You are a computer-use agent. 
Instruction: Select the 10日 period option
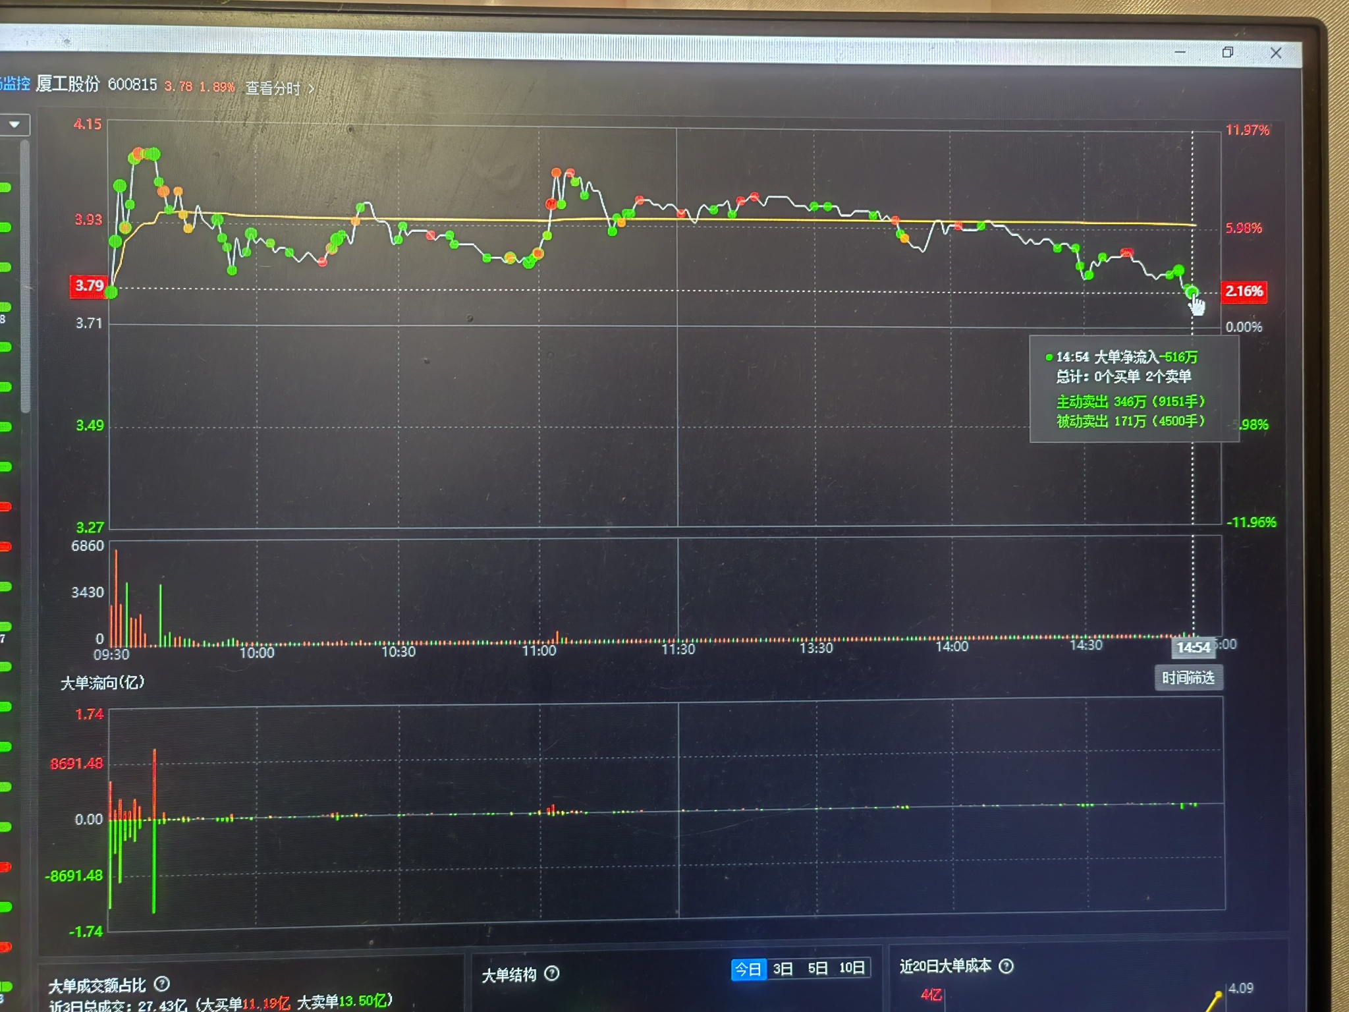pyautogui.click(x=852, y=967)
